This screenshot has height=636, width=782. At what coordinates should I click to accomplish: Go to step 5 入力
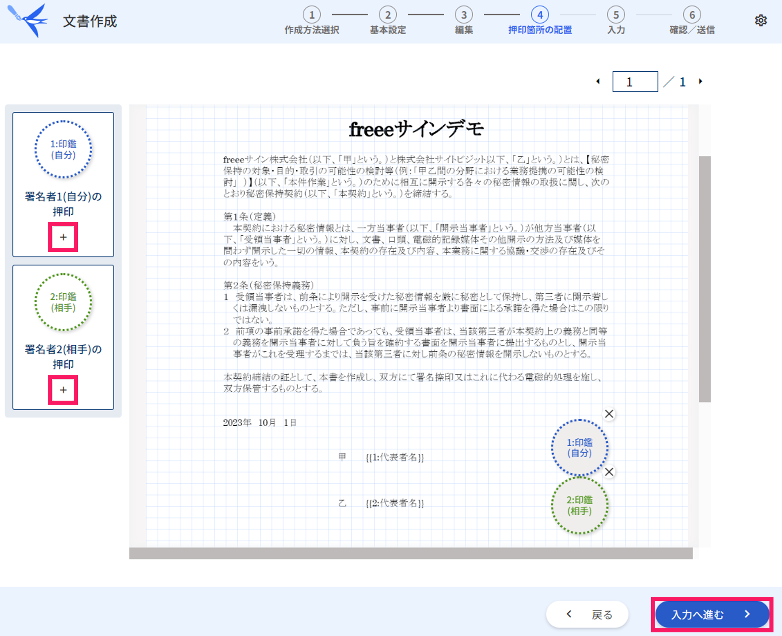point(616,21)
